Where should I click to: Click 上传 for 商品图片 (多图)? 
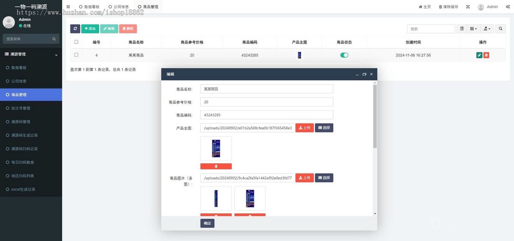click(x=305, y=178)
